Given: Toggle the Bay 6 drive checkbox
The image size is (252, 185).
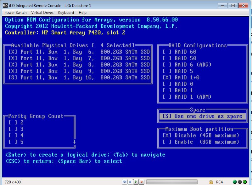Looking at the screenshot, I should [13, 52].
